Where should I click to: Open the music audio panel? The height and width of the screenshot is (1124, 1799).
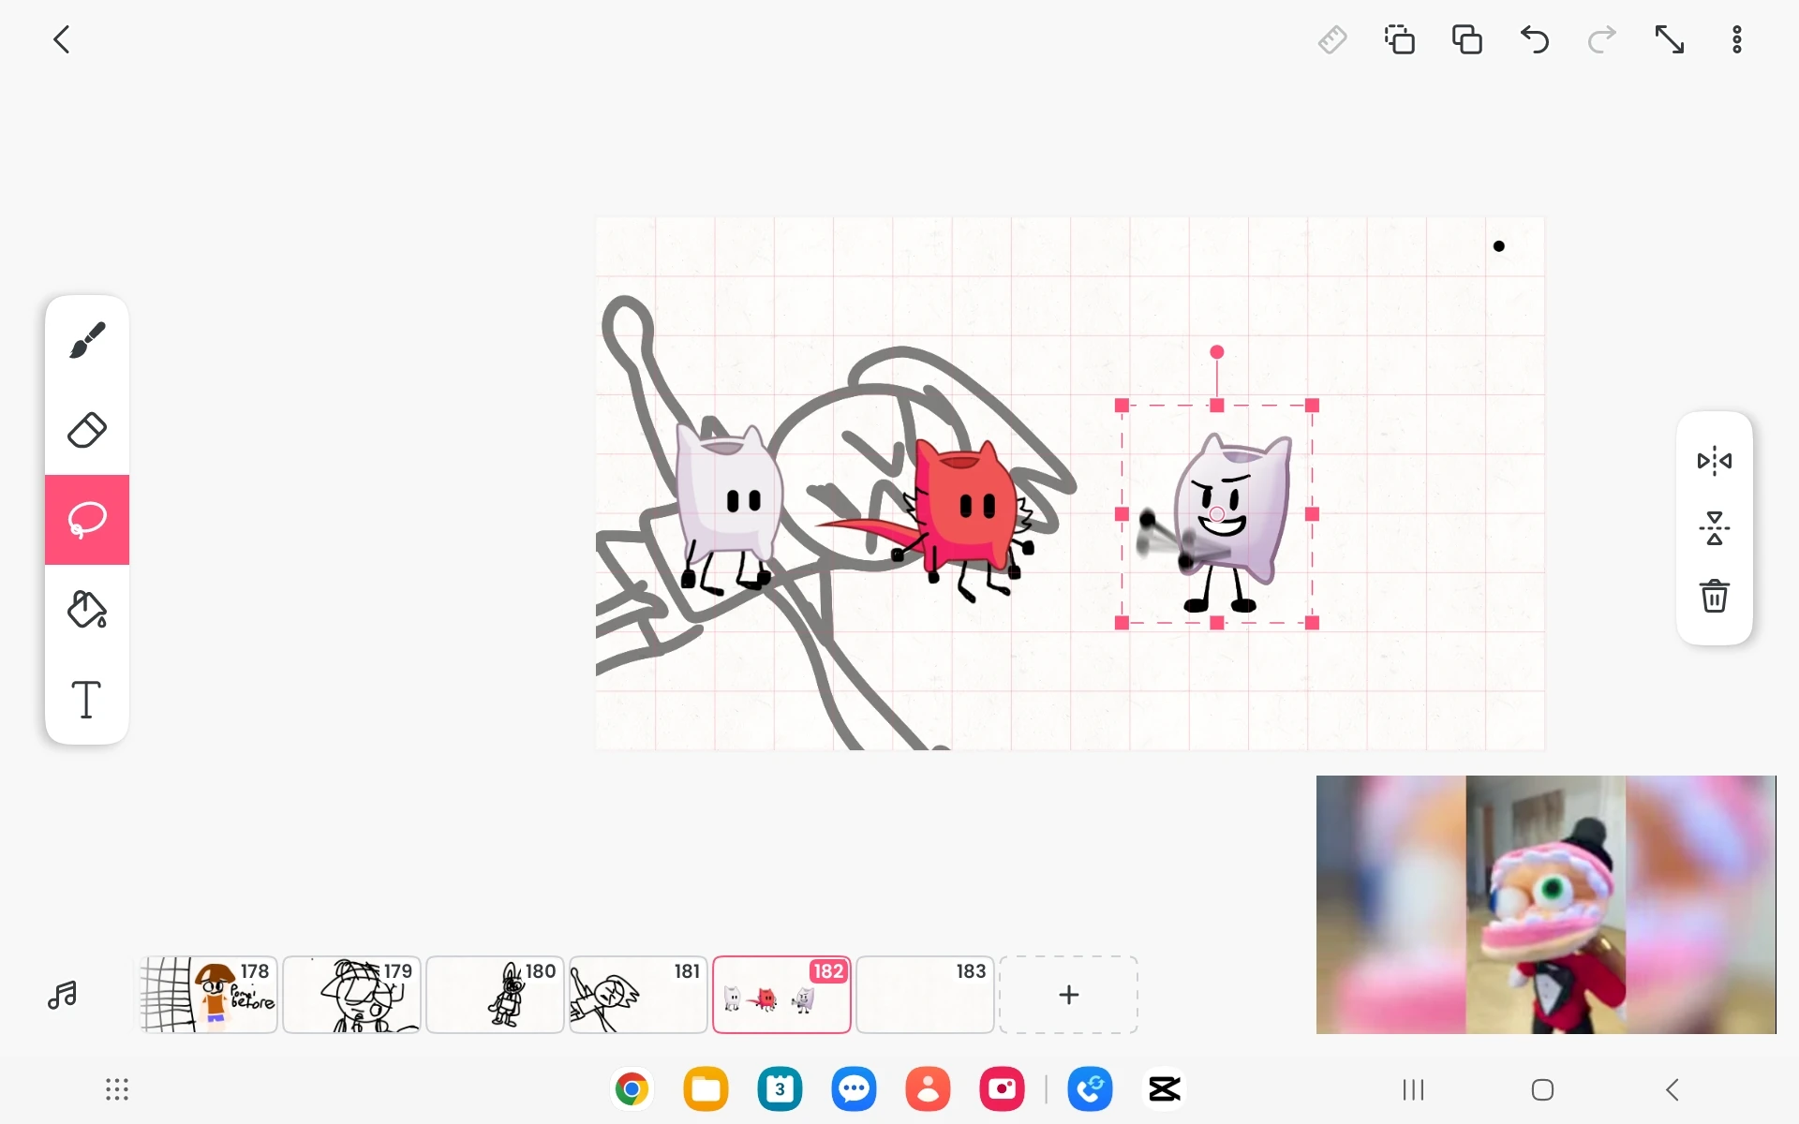(x=62, y=995)
